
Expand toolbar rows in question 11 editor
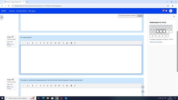click(x=23, y=43)
